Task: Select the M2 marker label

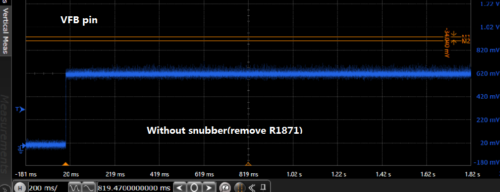Action: point(466,41)
